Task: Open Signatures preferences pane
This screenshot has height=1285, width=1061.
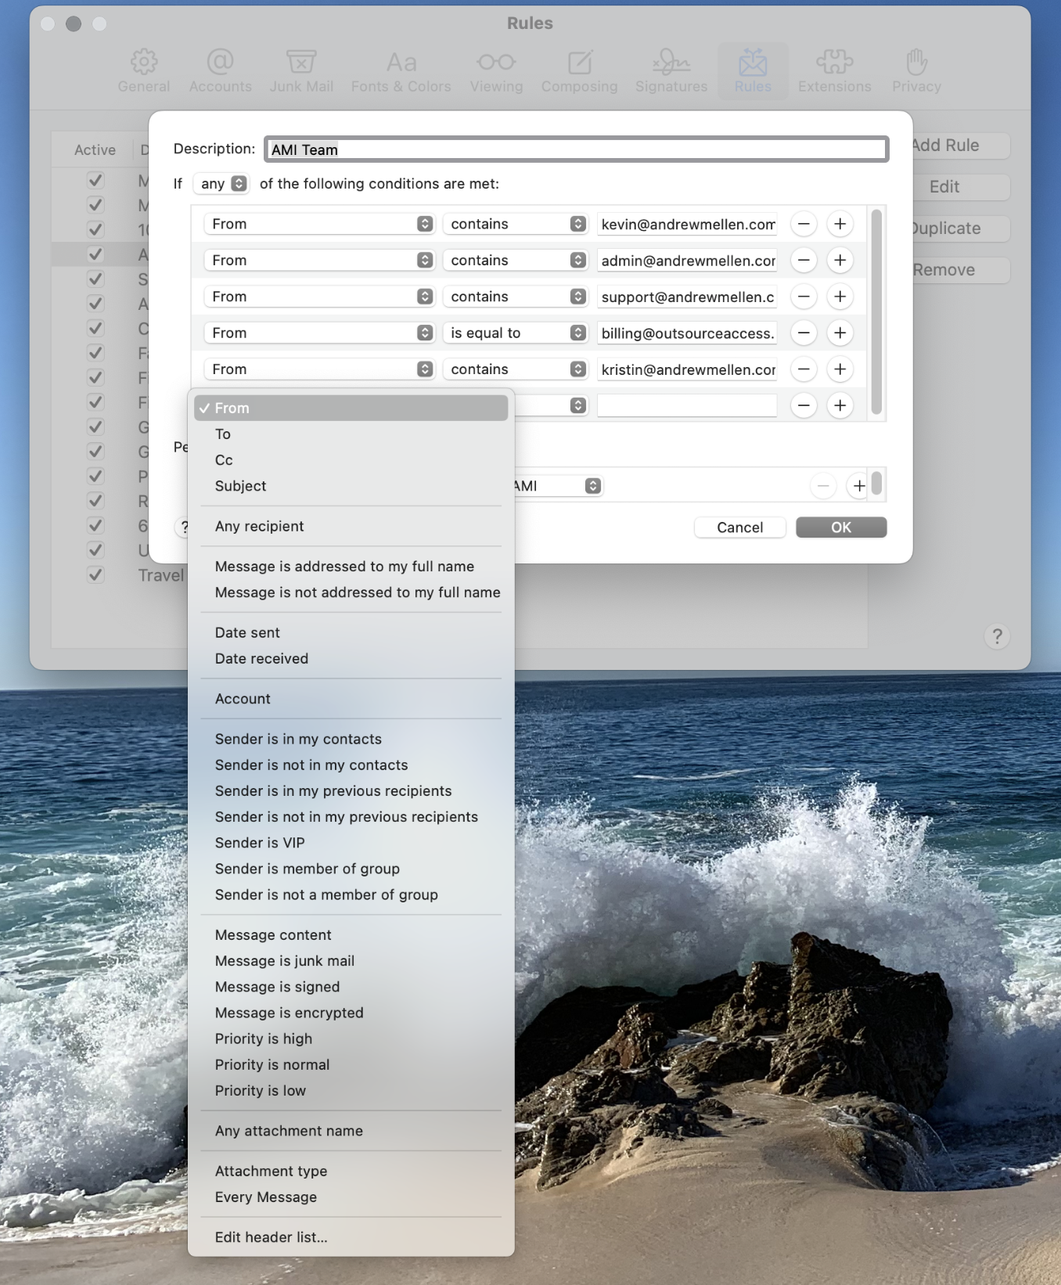Action: 671,70
